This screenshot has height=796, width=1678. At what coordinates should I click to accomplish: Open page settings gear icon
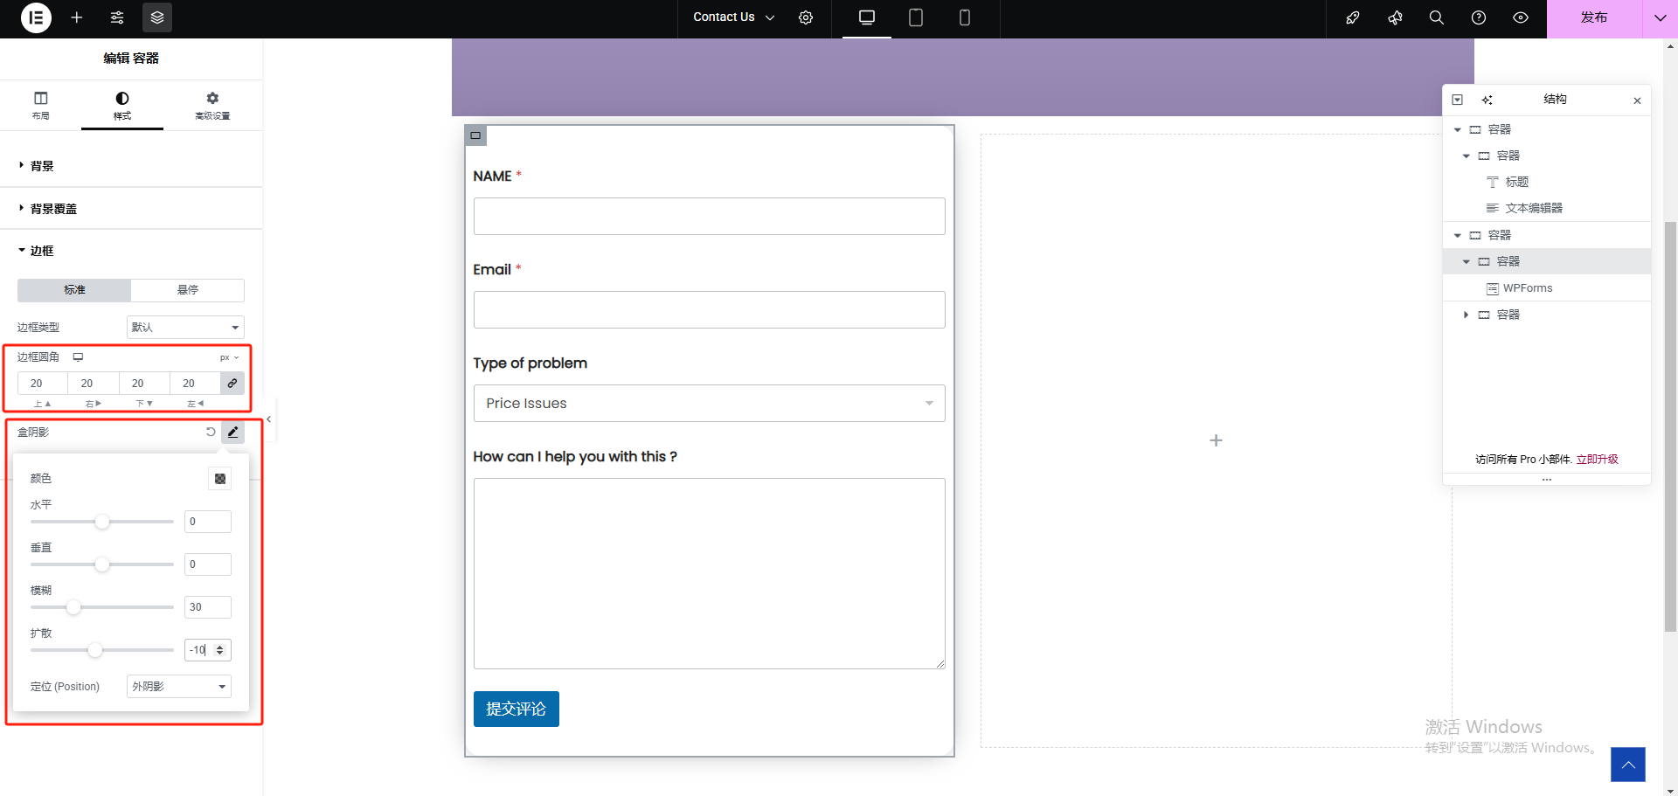[806, 17]
